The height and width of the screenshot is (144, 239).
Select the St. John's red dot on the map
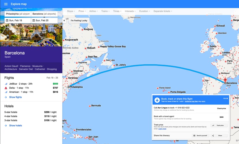coord(114,65)
